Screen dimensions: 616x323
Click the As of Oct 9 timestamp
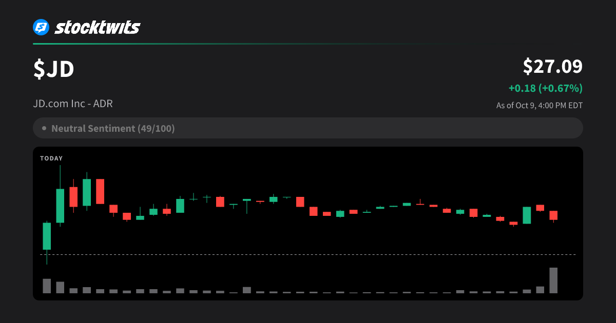point(540,106)
